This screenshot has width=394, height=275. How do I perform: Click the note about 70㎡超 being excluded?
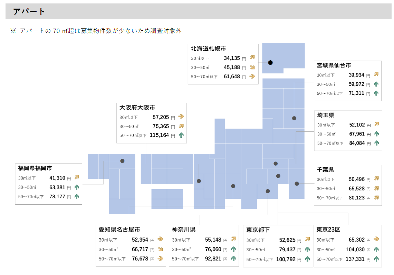tap(96, 31)
